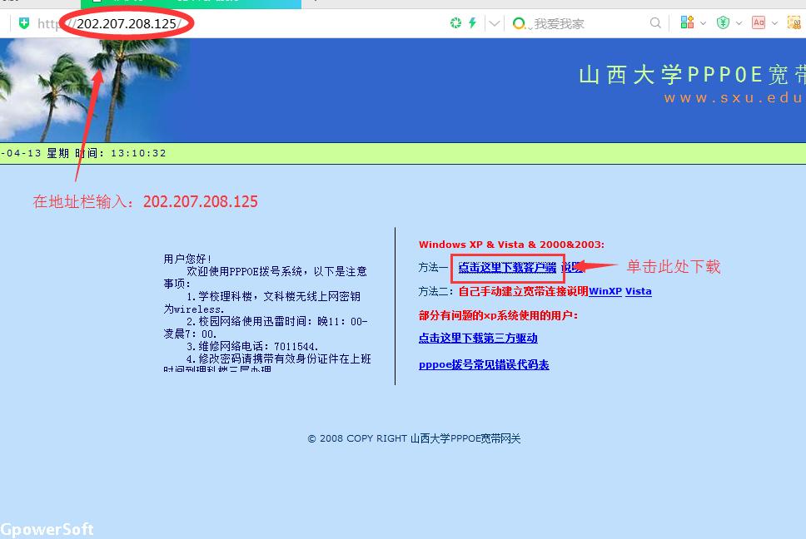The height and width of the screenshot is (539, 806).
Task: Click the 点击这里下载第三方驱动 link
Action: [x=478, y=338]
